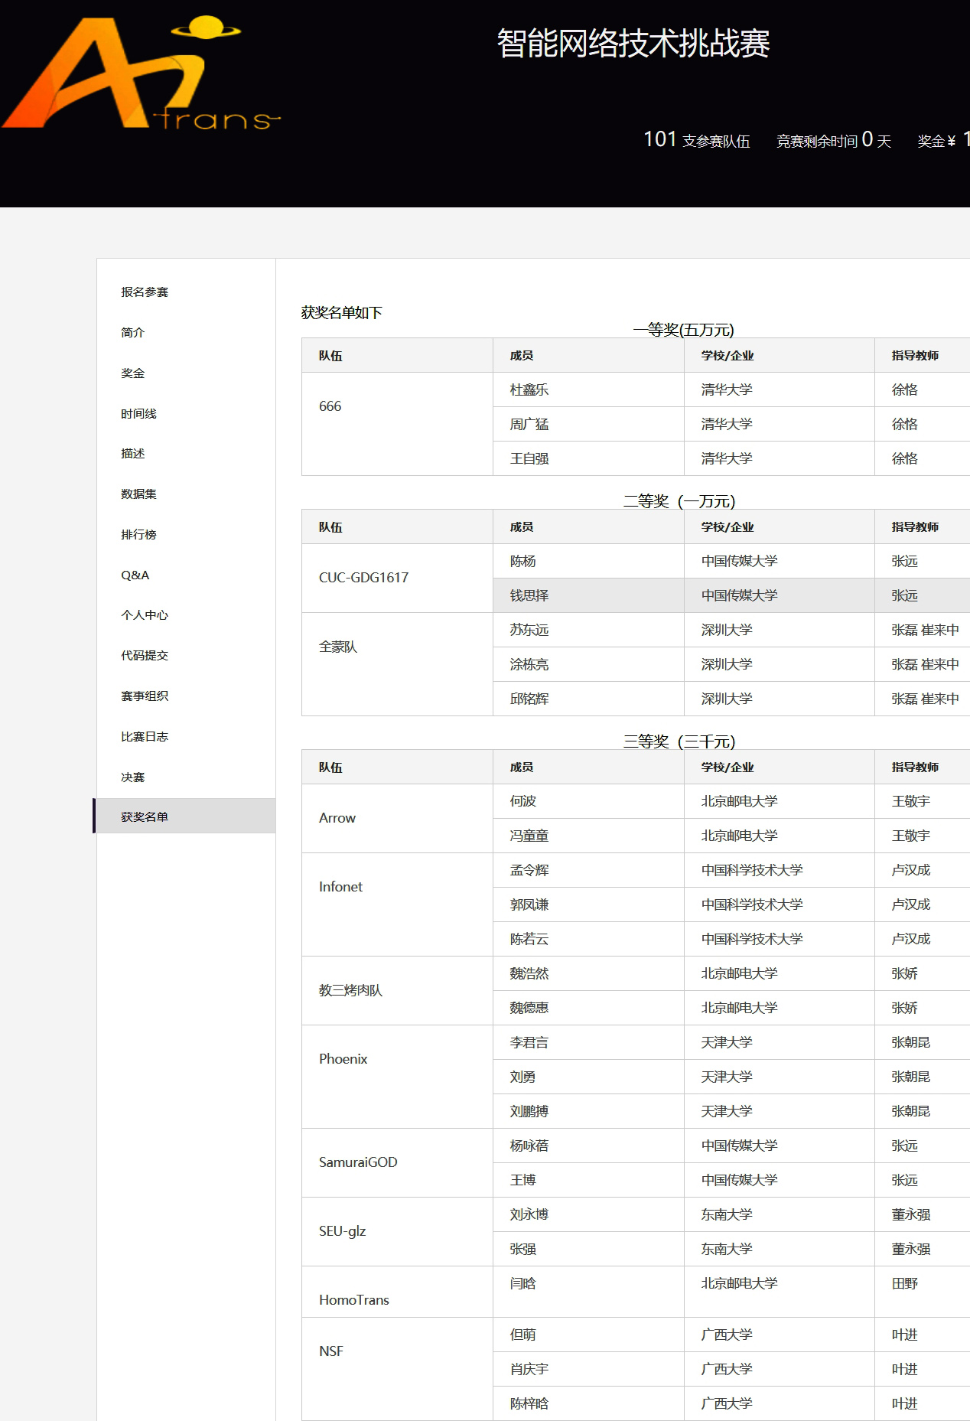The height and width of the screenshot is (1421, 970).
Task: Click the AItrans logo
Action: click(x=142, y=75)
